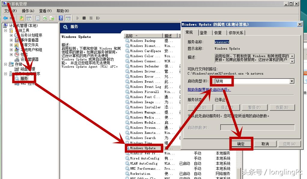The height and width of the screenshot is (179, 307).
Task: Click the 启动参数 input field
Action: click(257, 127)
